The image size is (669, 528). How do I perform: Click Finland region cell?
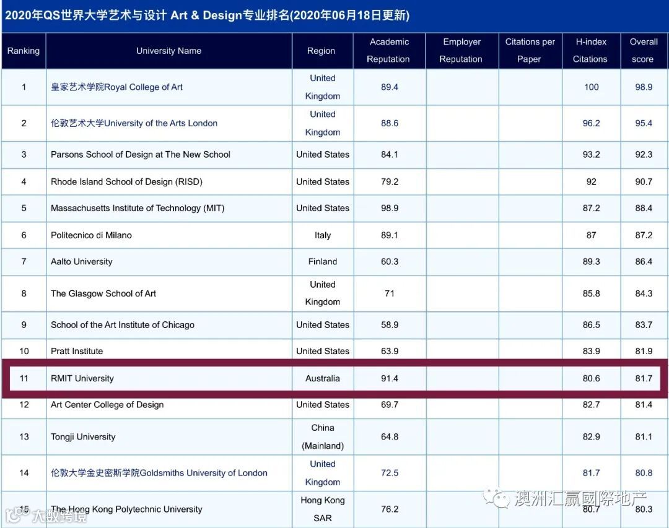tap(323, 261)
